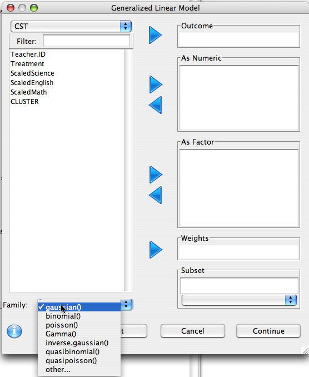Click the arrow to add variable to Outcome
The height and width of the screenshot is (377, 309).
pos(155,35)
